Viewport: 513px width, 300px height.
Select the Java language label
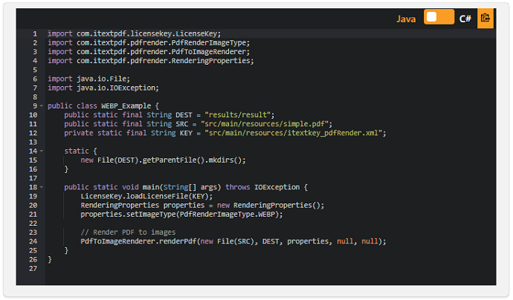(406, 19)
